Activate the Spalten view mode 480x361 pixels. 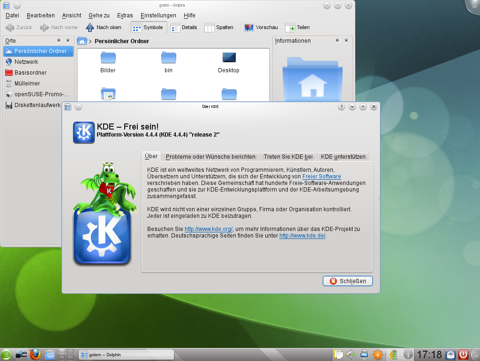coord(218,27)
